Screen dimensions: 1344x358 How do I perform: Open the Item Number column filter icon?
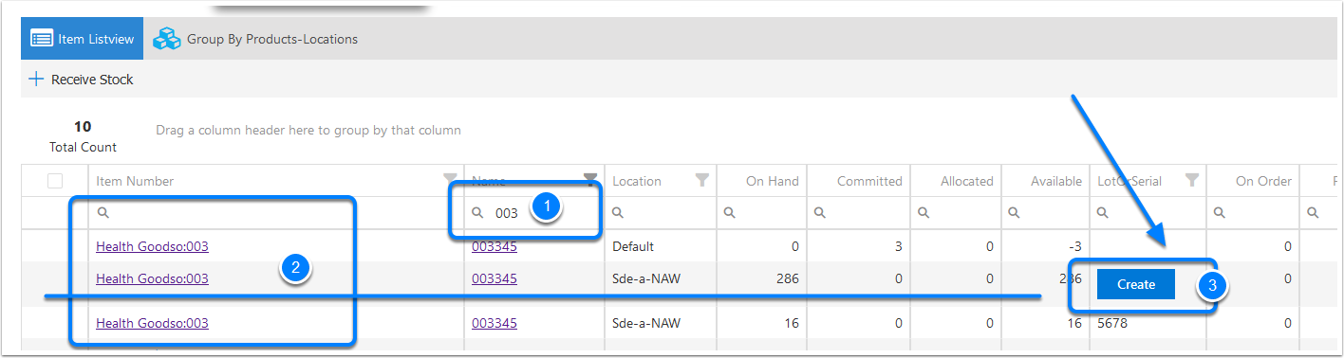(x=450, y=181)
